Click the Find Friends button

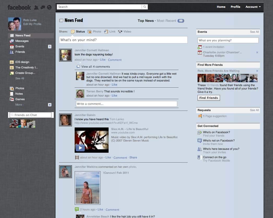click(x=209, y=98)
